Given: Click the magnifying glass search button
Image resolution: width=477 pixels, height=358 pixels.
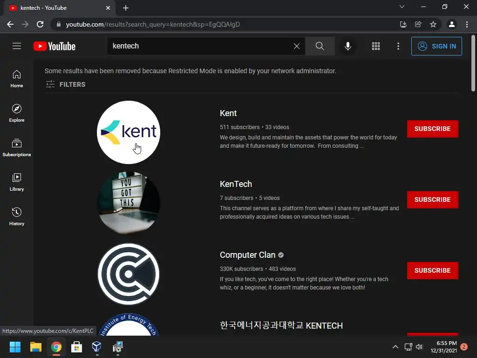Looking at the screenshot, I should tap(320, 46).
